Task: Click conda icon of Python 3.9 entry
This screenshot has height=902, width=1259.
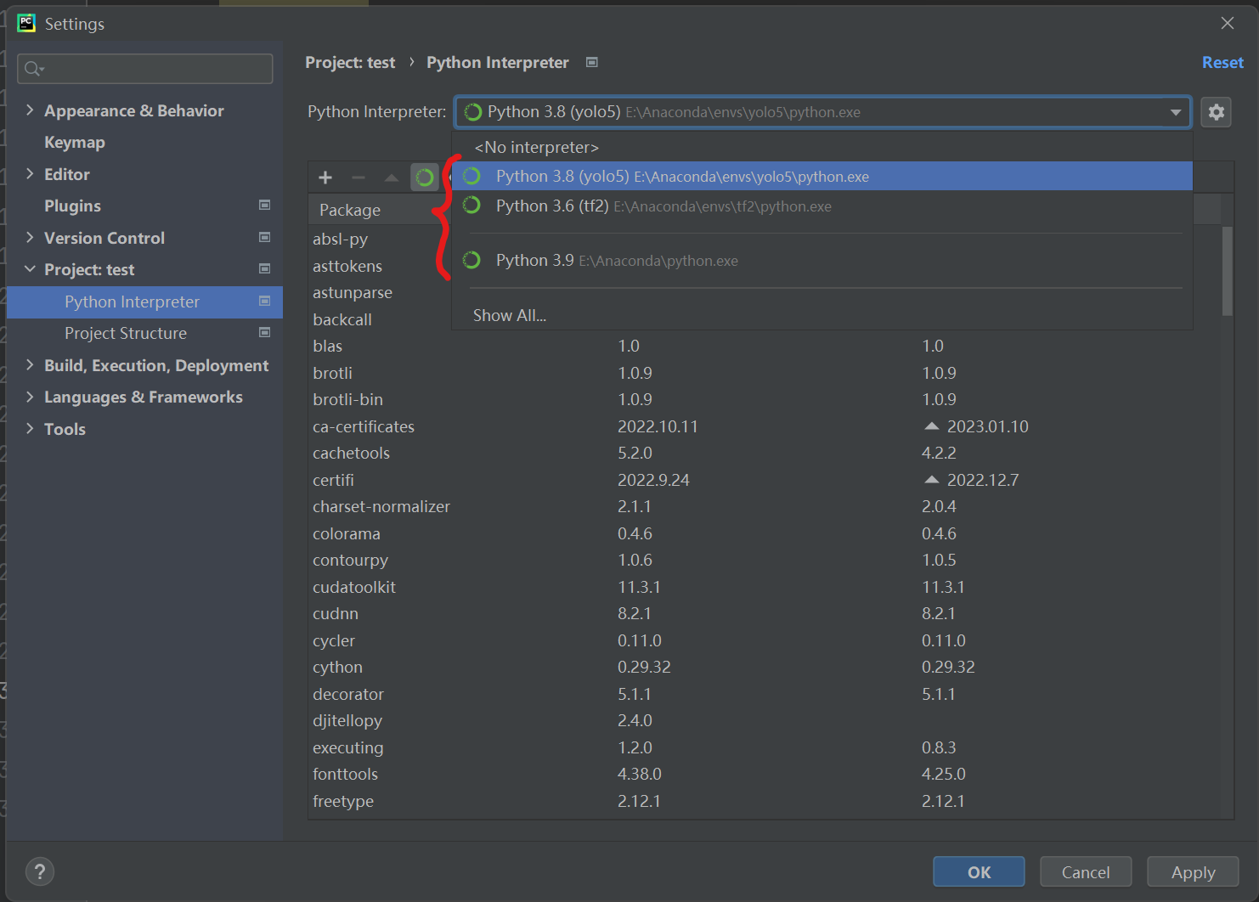Action: coord(471,260)
